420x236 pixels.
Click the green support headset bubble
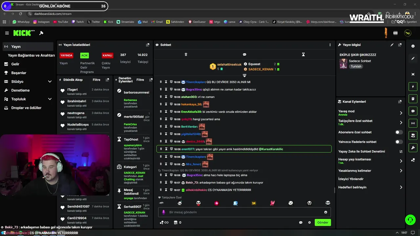click(x=410, y=220)
